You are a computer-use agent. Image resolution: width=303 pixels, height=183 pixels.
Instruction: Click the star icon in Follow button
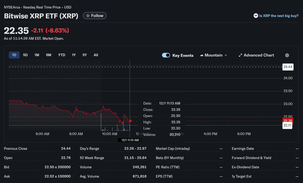coord(88,16)
